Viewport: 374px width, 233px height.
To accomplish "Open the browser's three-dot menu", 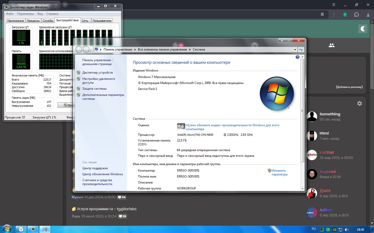I will click(334, 15).
